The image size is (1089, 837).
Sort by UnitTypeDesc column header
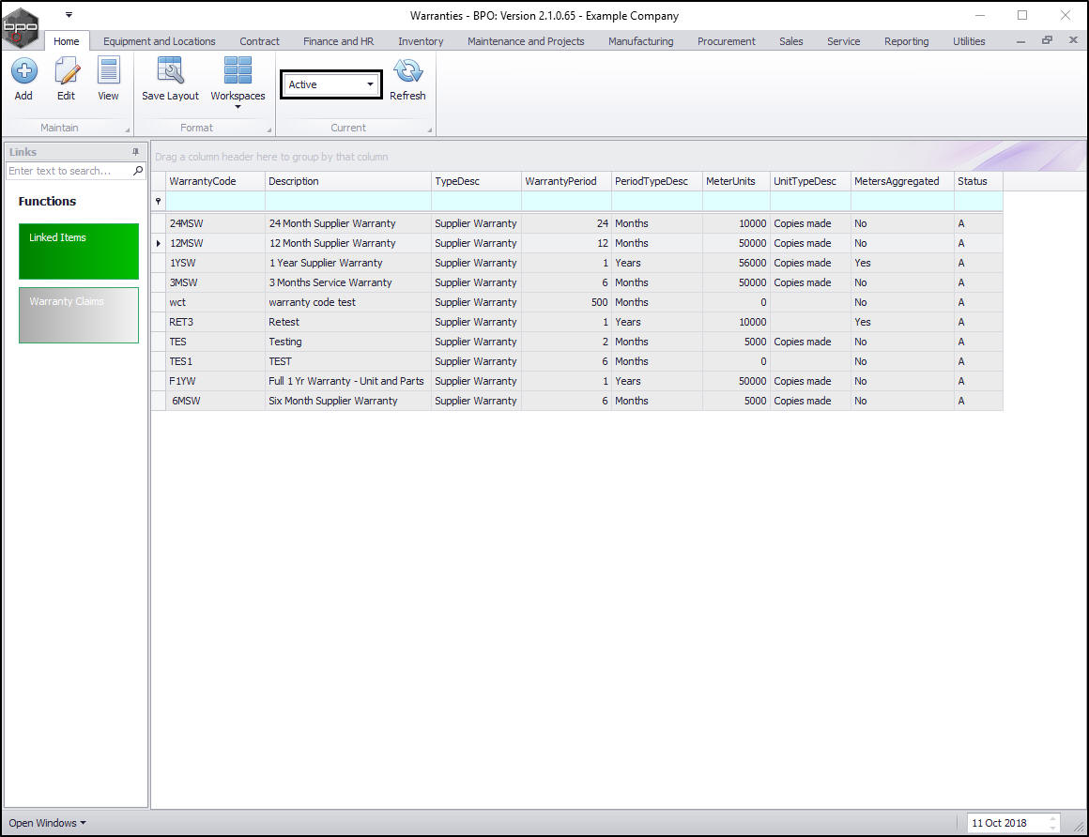[x=810, y=181]
